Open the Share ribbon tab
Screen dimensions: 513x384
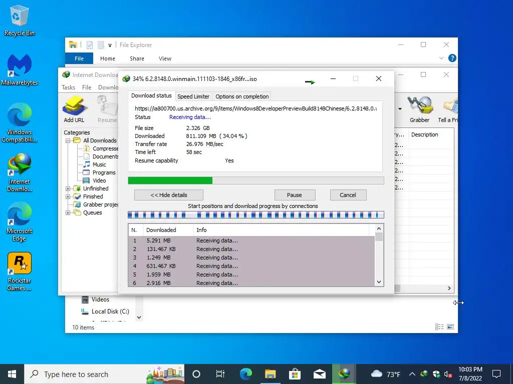click(137, 58)
